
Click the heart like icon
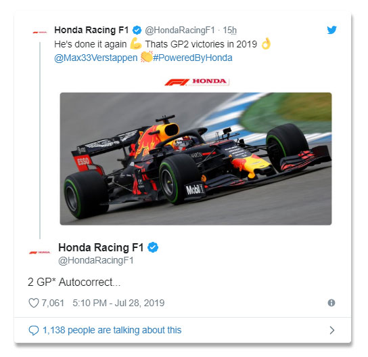click(34, 303)
